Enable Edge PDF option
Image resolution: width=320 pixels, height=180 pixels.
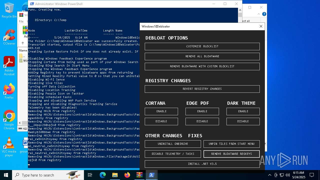pyautogui.click(x=202, y=111)
